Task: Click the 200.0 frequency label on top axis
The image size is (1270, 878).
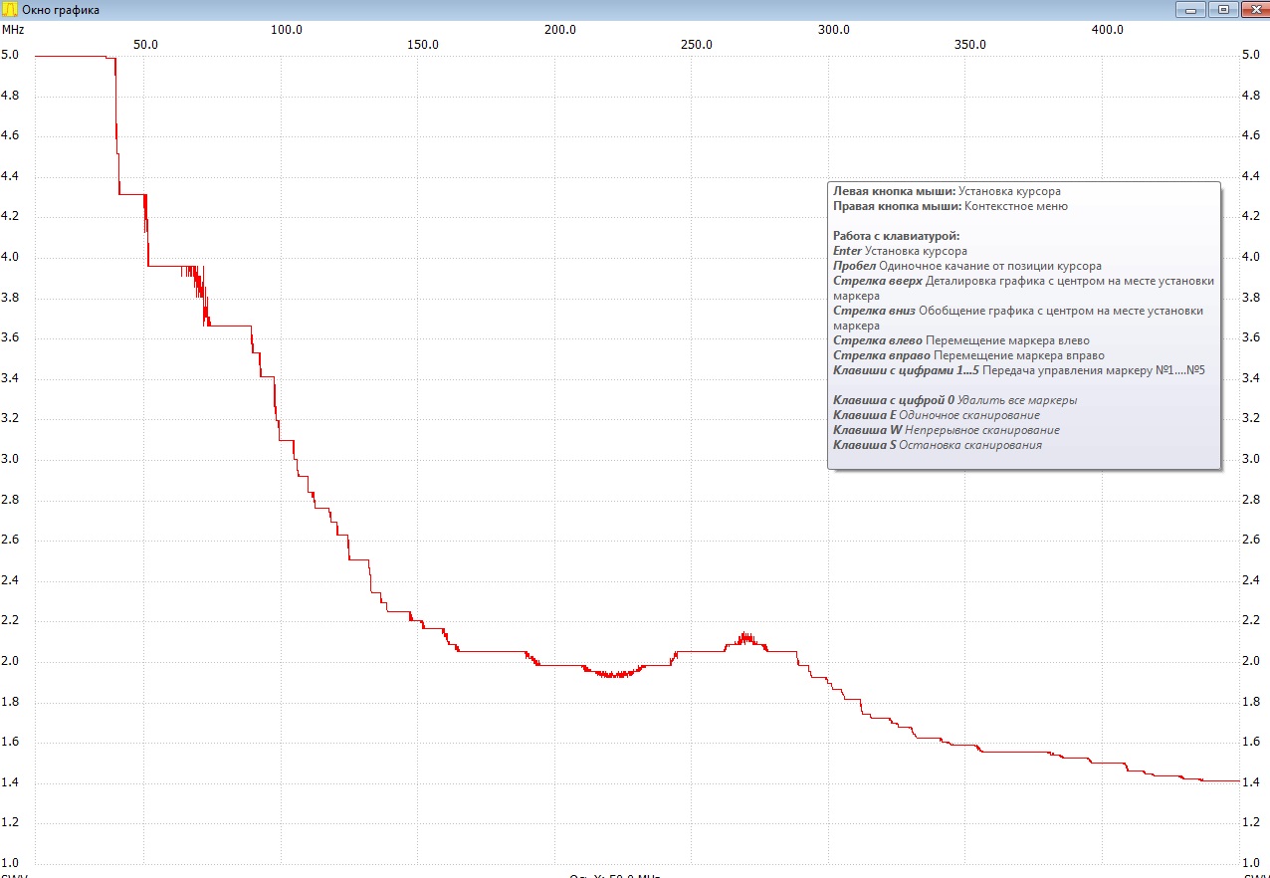Action: pos(560,30)
